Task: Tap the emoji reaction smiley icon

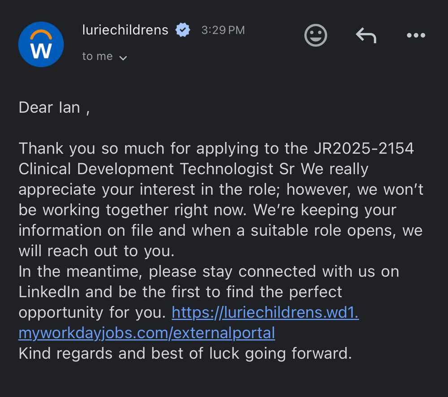Action: pyautogui.click(x=315, y=35)
